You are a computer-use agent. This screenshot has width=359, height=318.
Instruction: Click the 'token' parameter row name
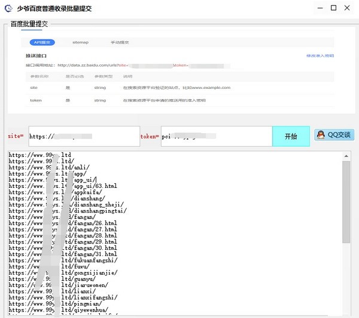pyautogui.click(x=36, y=100)
